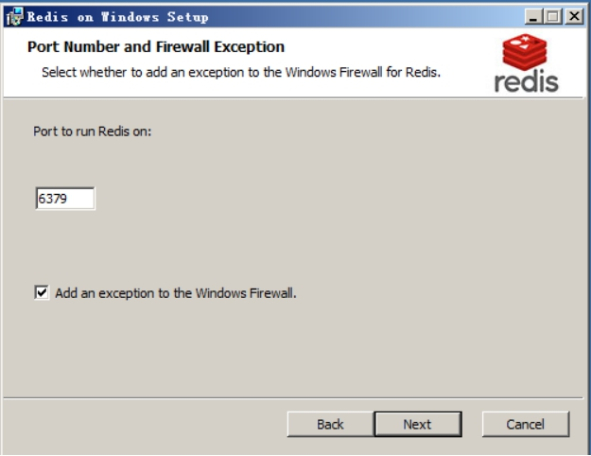The height and width of the screenshot is (456, 591).
Task: Minimize the Redis Setup window
Action: coord(533,17)
